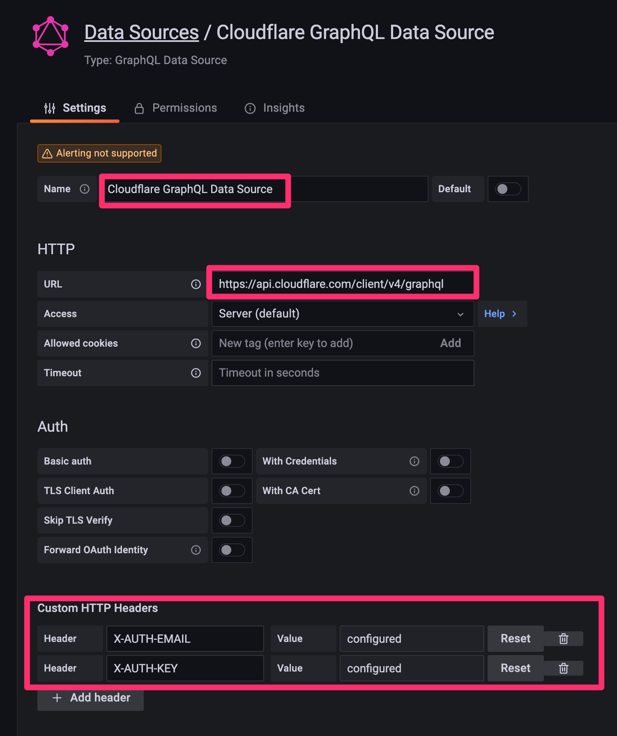Delete the X-AUTH-EMAIL header with trash icon
This screenshot has height=736, width=617.
click(564, 639)
